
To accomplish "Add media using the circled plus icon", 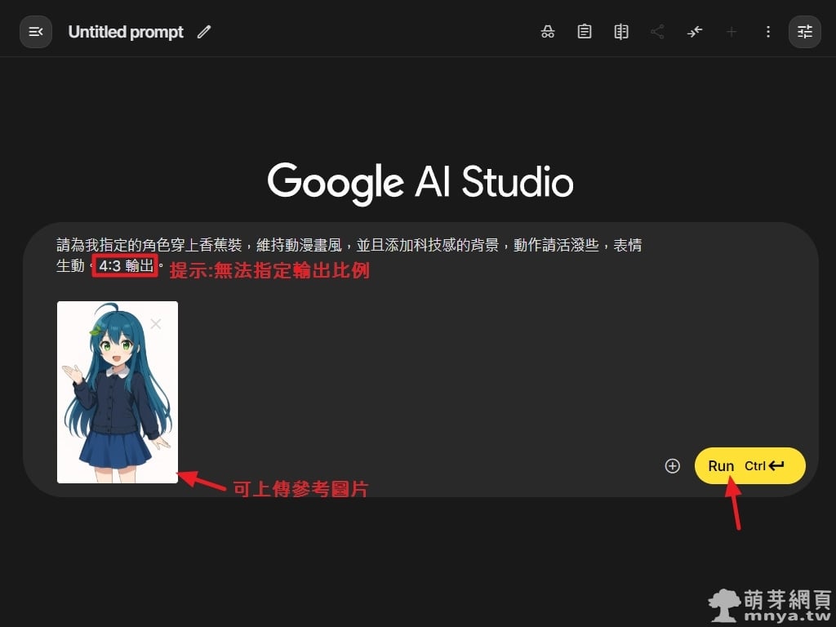I will (x=673, y=466).
